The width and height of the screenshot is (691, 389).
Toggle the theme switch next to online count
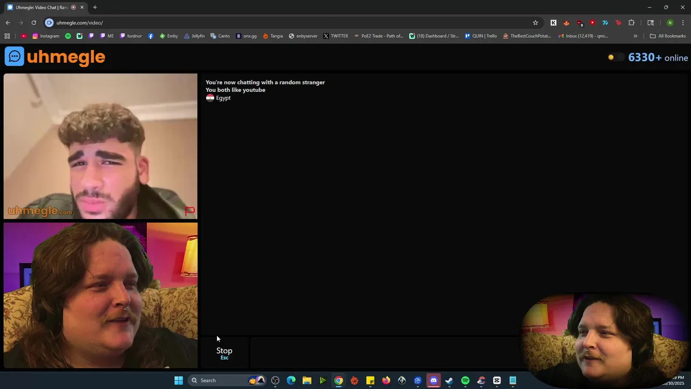[615, 57]
